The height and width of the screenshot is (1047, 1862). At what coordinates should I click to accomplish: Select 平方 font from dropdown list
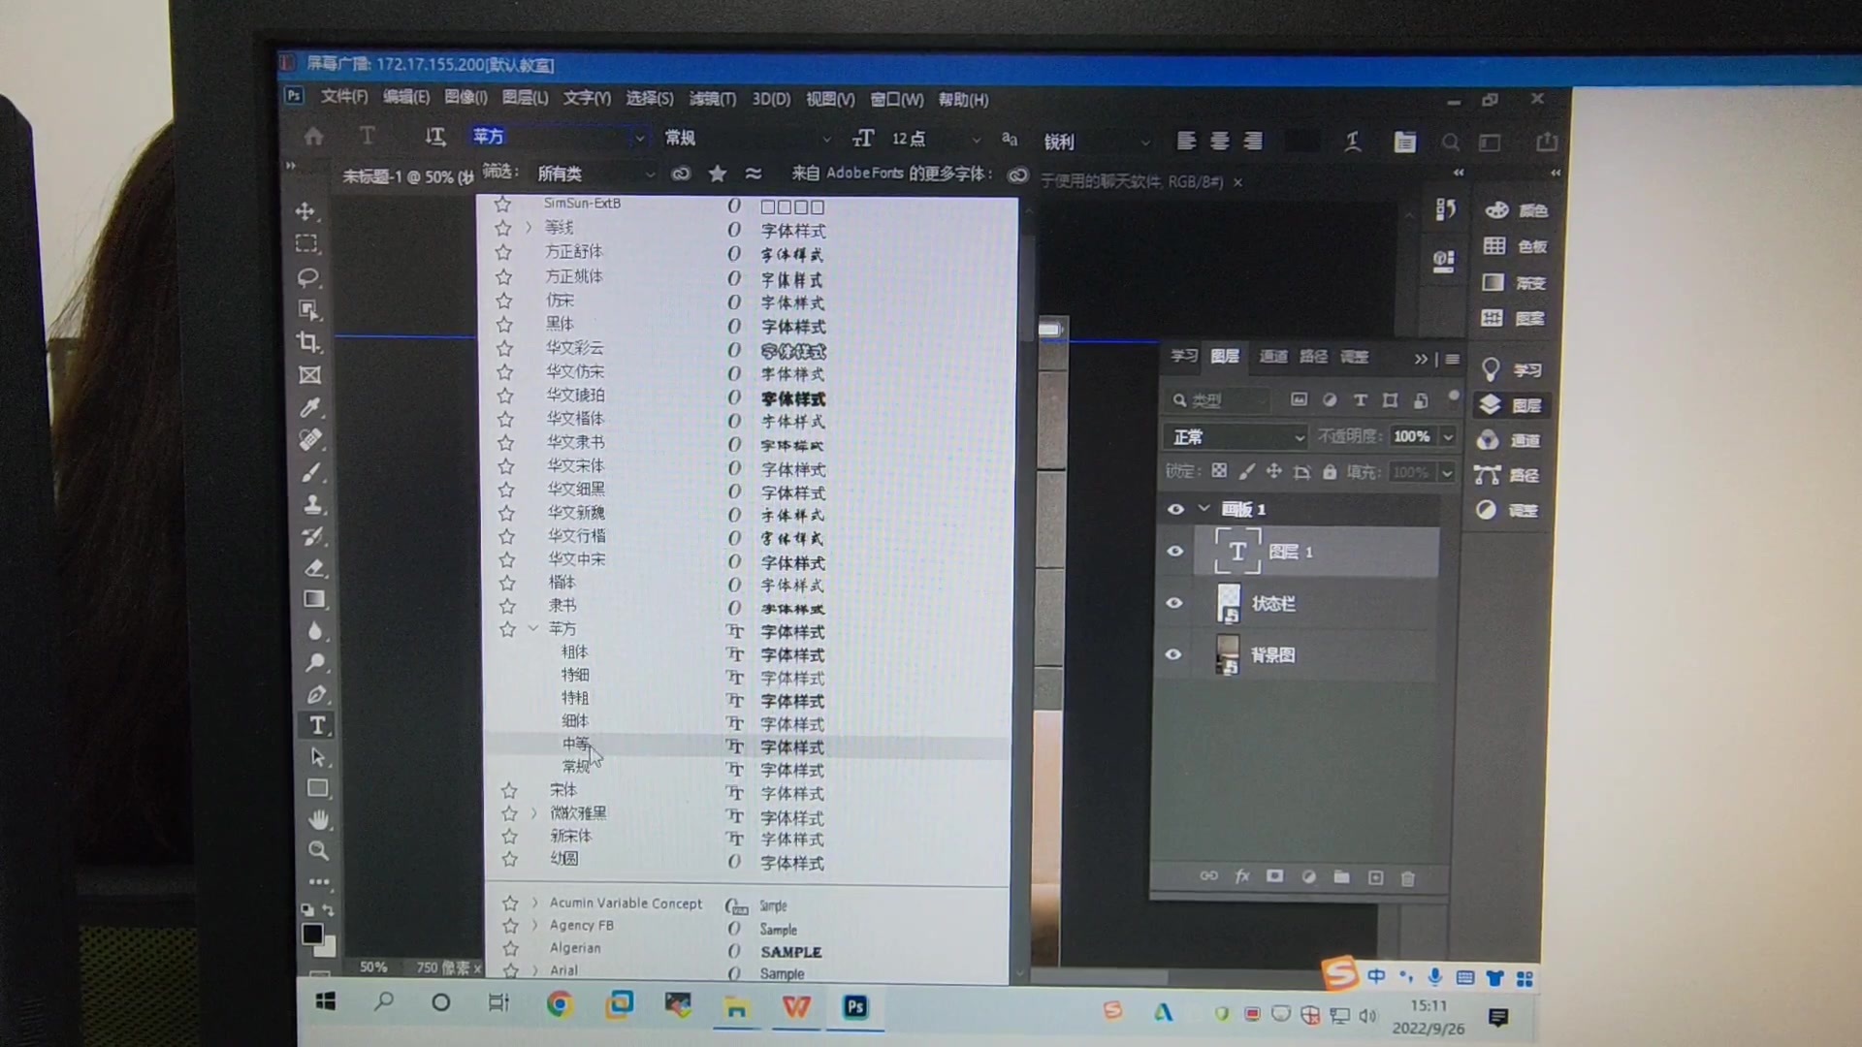pyautogui.click(x=562, y=627)
